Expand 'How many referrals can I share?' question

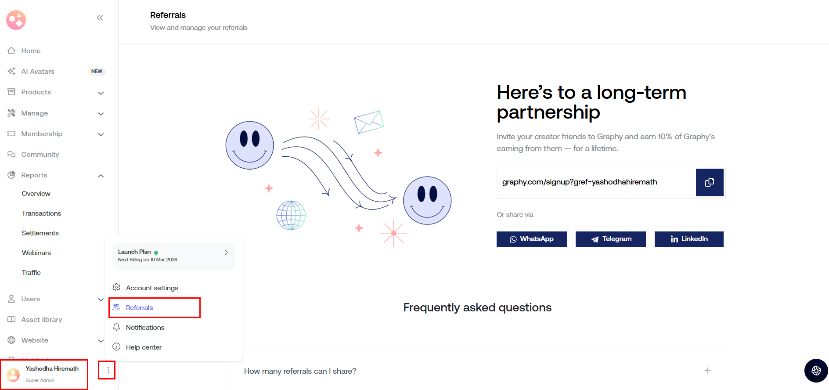(x=707, y=371)
